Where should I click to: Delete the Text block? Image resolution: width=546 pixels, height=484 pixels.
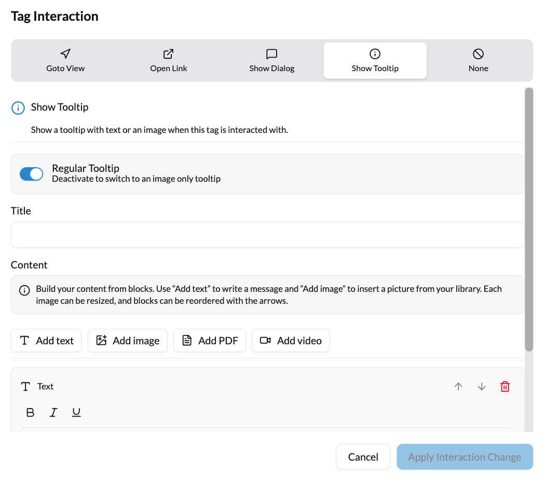click(x=505, y=386)
